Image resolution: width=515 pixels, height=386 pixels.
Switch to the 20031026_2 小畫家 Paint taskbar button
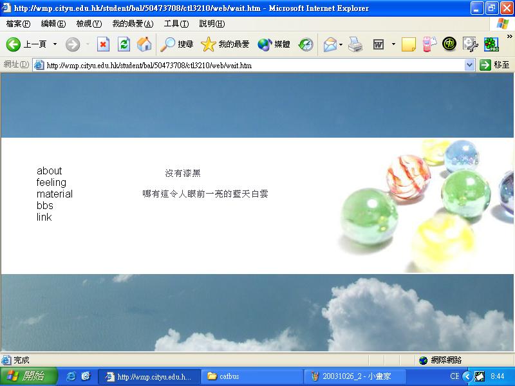tap(355, 376)
